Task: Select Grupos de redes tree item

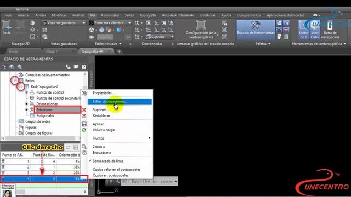Action: coord(38,121)
